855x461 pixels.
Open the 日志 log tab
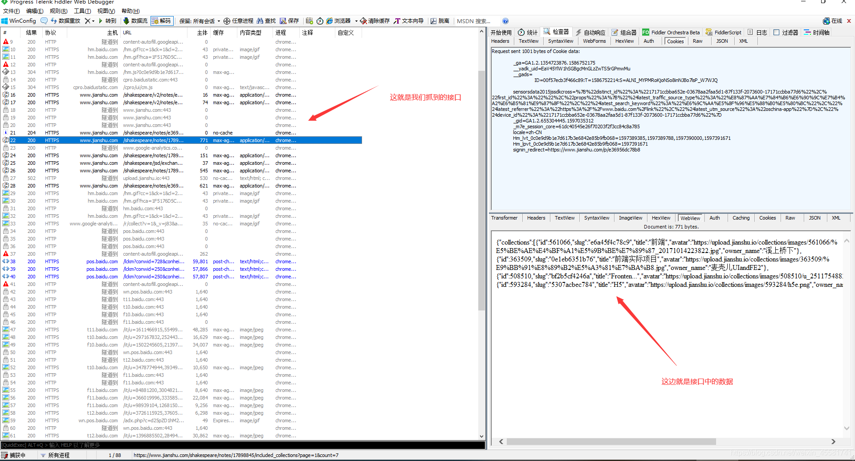[x=757, y=32]
